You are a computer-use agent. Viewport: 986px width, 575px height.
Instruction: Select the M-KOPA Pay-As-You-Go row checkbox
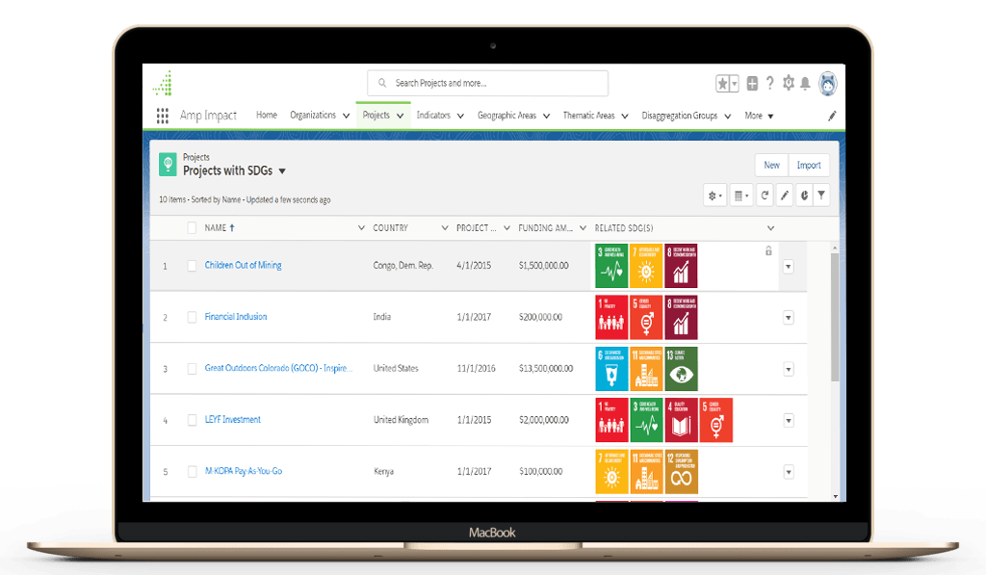(x=192, y=471)
